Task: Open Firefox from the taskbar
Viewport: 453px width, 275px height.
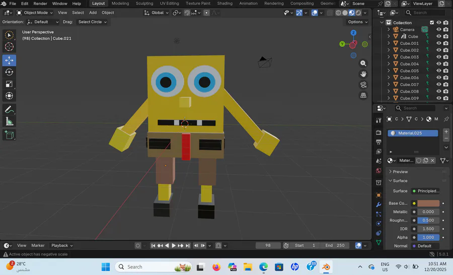Action: [216, 267]
